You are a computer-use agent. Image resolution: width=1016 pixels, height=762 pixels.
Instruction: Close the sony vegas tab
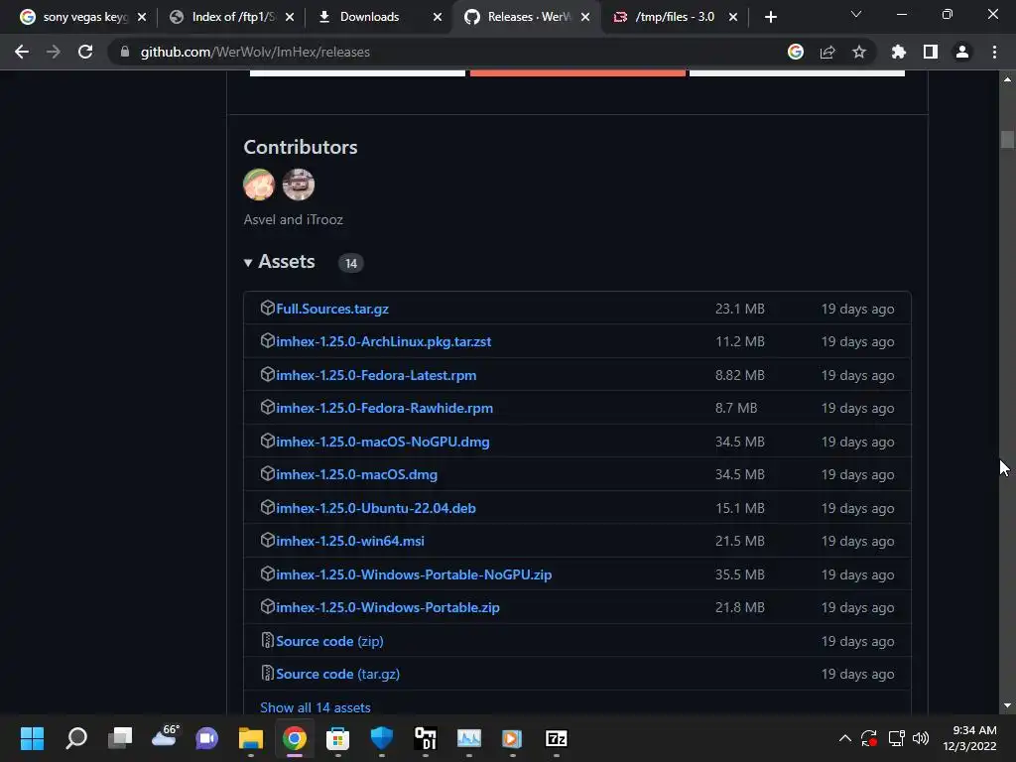[x=142, y=17]
